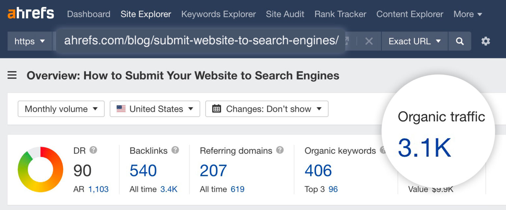Click the help icon next to Referring domains

click(x=280, y=151)
